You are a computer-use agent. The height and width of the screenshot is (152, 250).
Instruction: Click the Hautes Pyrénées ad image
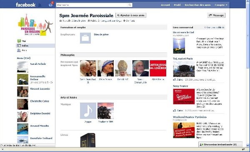click(184, 130)
